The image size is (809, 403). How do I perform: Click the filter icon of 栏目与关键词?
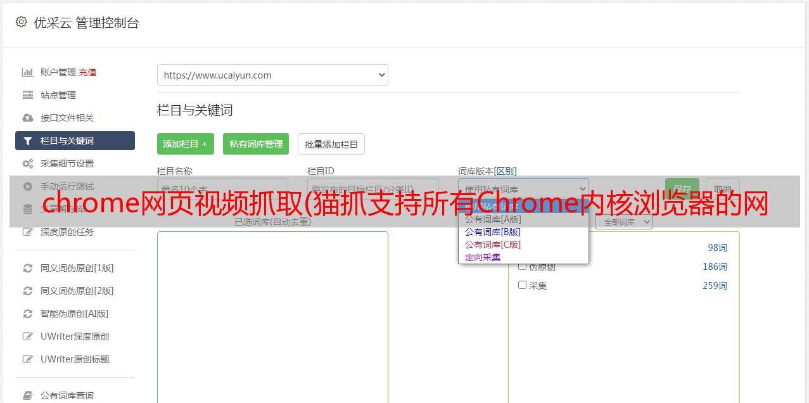coord(27,141)
